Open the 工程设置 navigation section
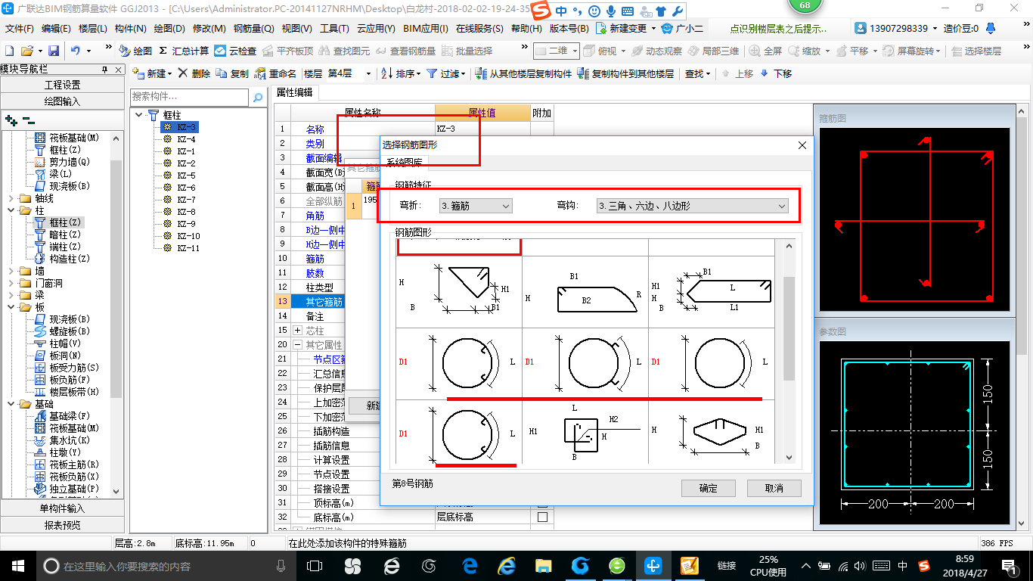This screenshot has width=1033, height=581. pyautogui.click(x=62, y=85)
